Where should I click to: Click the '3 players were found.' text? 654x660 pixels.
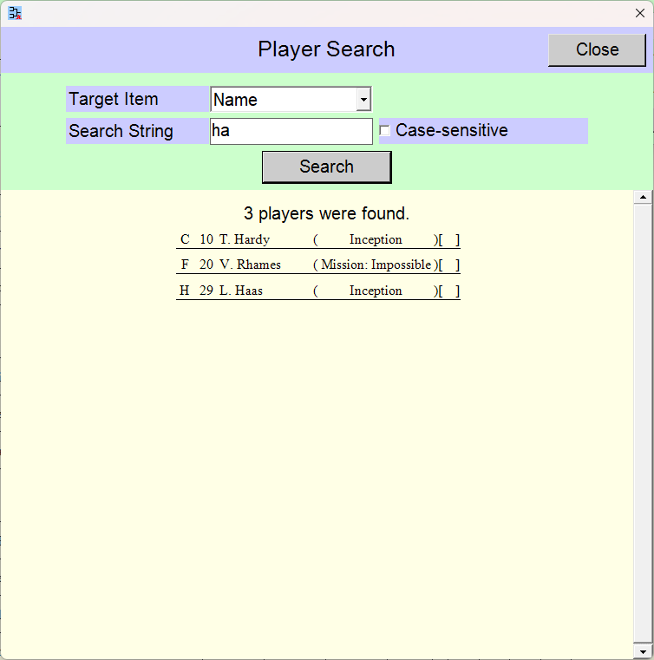(x=327, y=213)
